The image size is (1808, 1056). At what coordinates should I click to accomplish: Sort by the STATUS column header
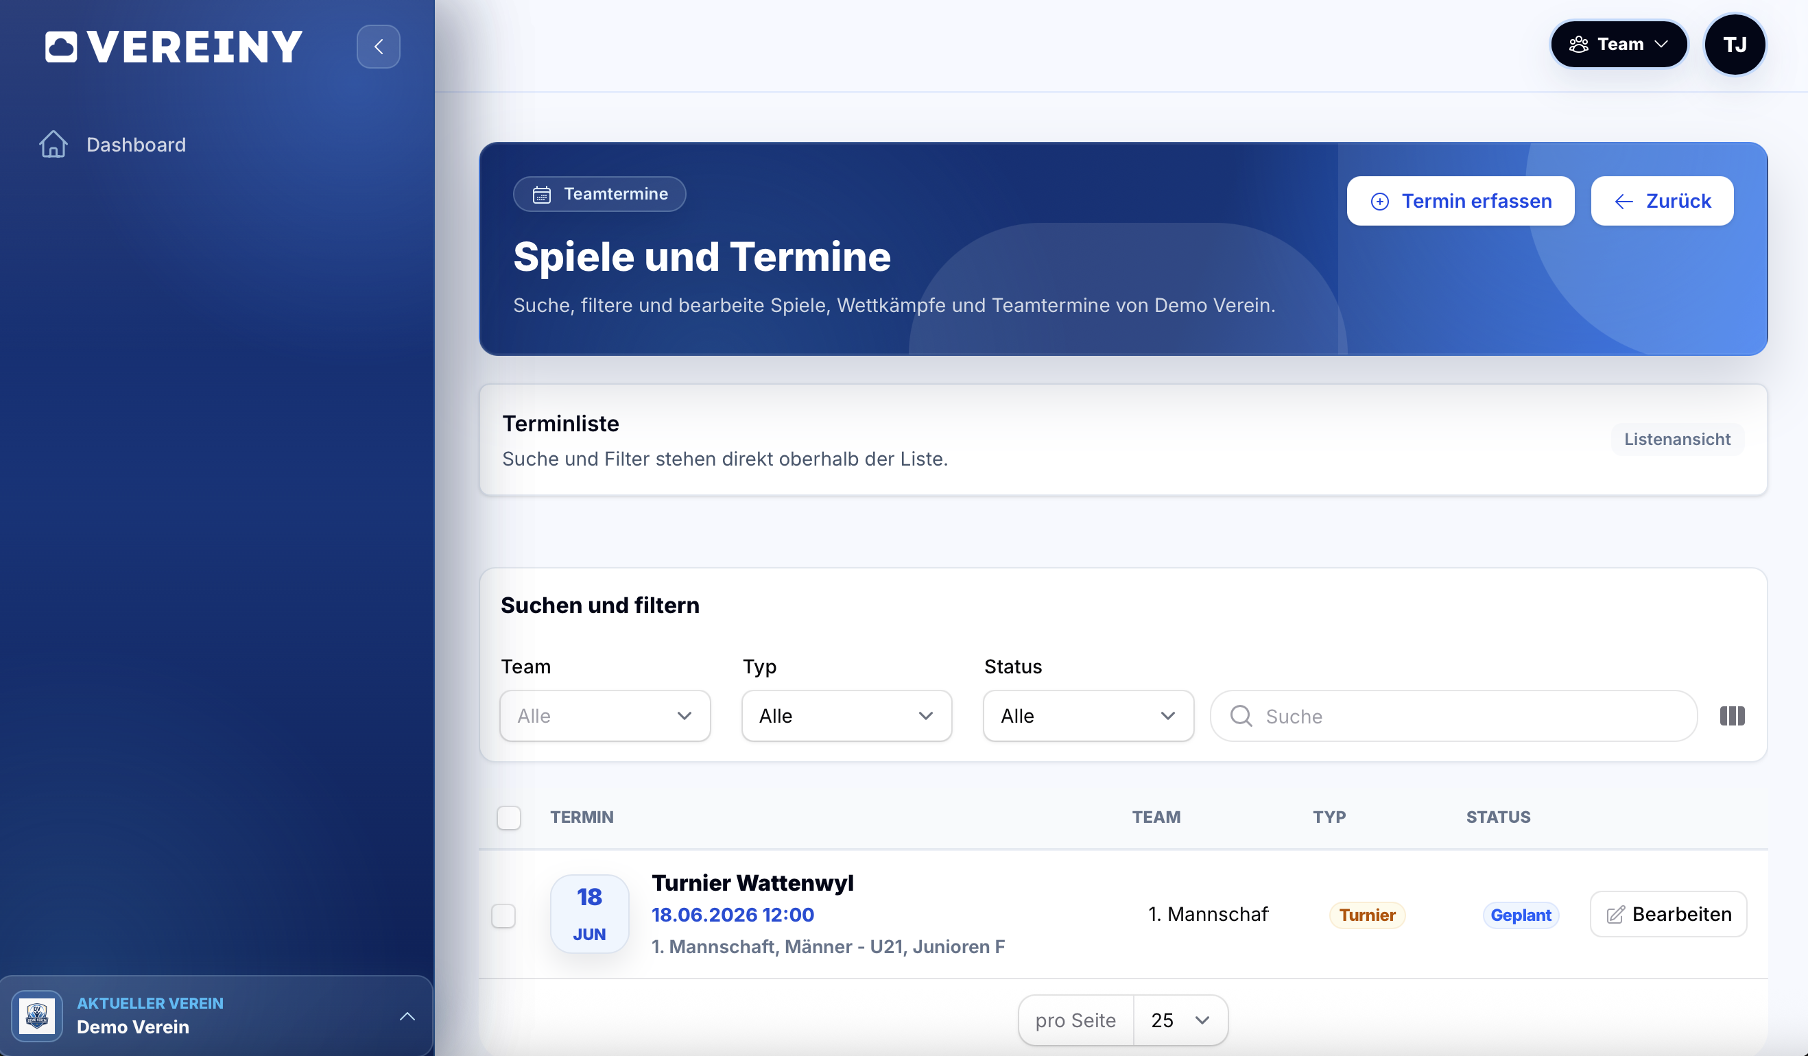tap(1498, 817)
